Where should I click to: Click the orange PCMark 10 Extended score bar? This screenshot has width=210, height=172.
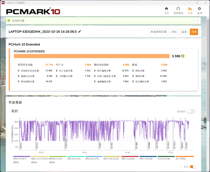pos(91,56)
